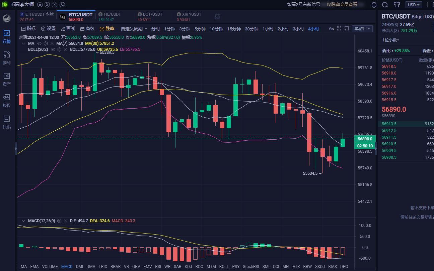This screenshot has width=434, height=271.
Task: Open the 1位小数 decimal precision dropdown
Action: pyautogui.click(x=391, y=40)
